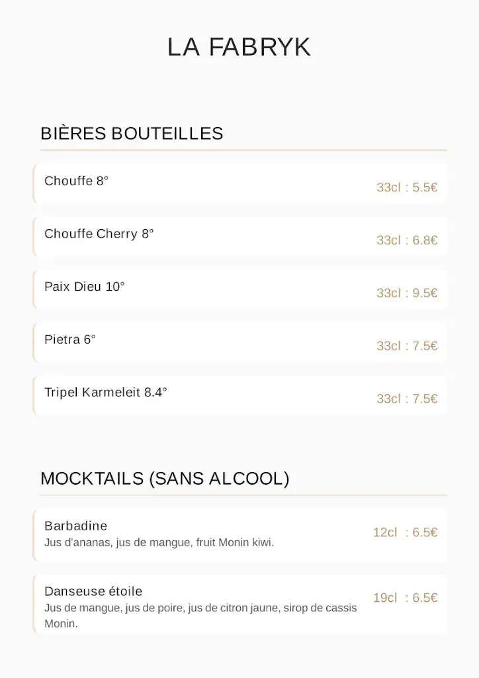Image resolution: width=479 pixels, height=678 pixels.
Task: Click the divider line under Bières Bouteilles
Action: (x=243, y=150)
